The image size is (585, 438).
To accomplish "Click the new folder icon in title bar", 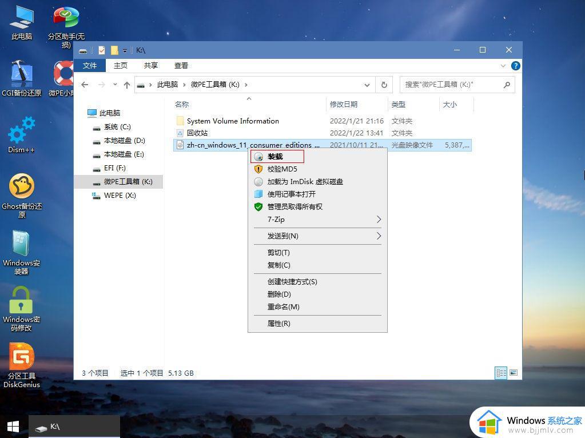I will point(114,50).
